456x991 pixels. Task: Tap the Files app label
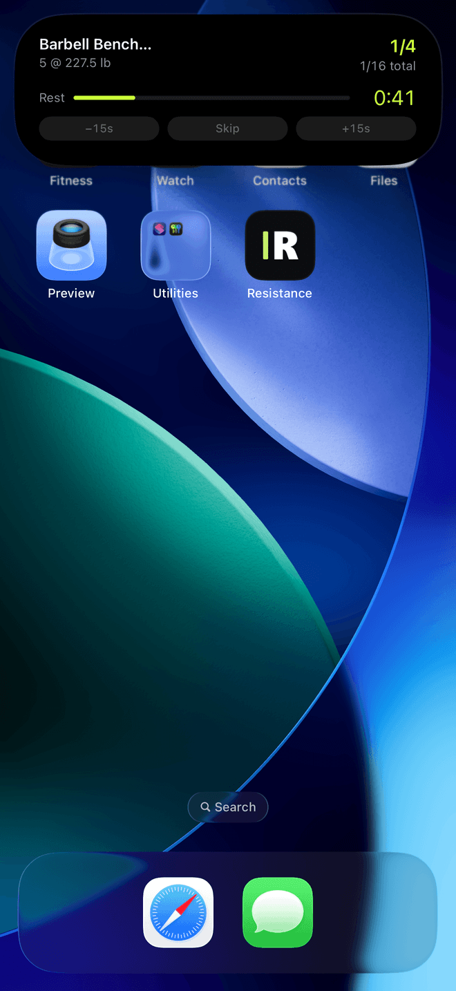(x=384, y=181)
